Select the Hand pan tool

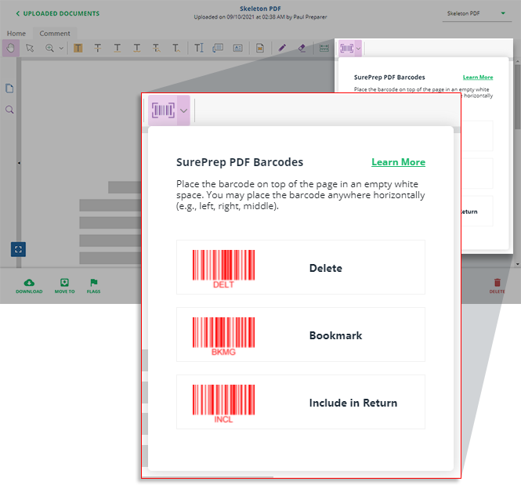coord(11,48)
